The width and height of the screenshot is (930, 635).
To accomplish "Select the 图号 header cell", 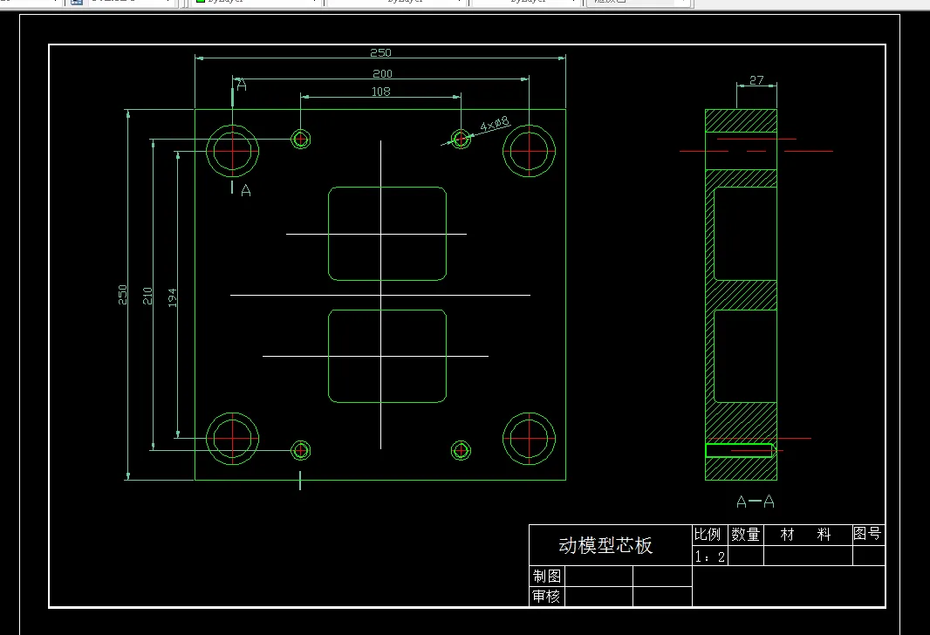I will pyautogui.click(x=867, y=534).
